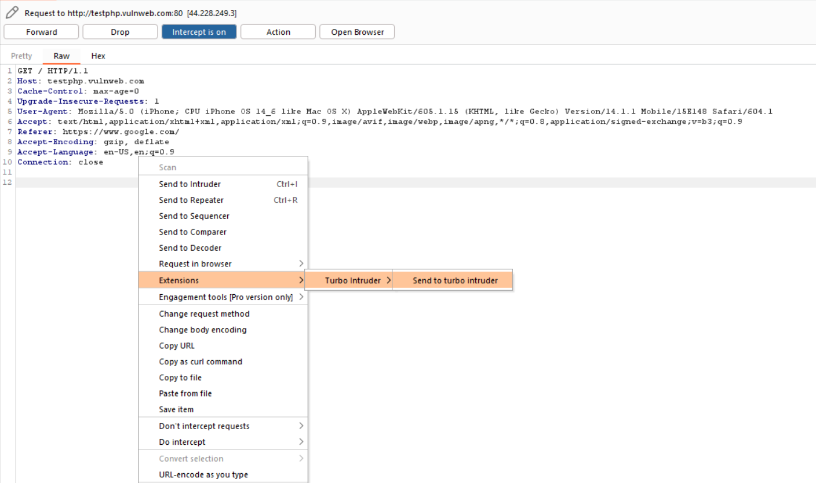Select the Raw tab
Screen dimensions: 816x483
(x=61, y=56)
